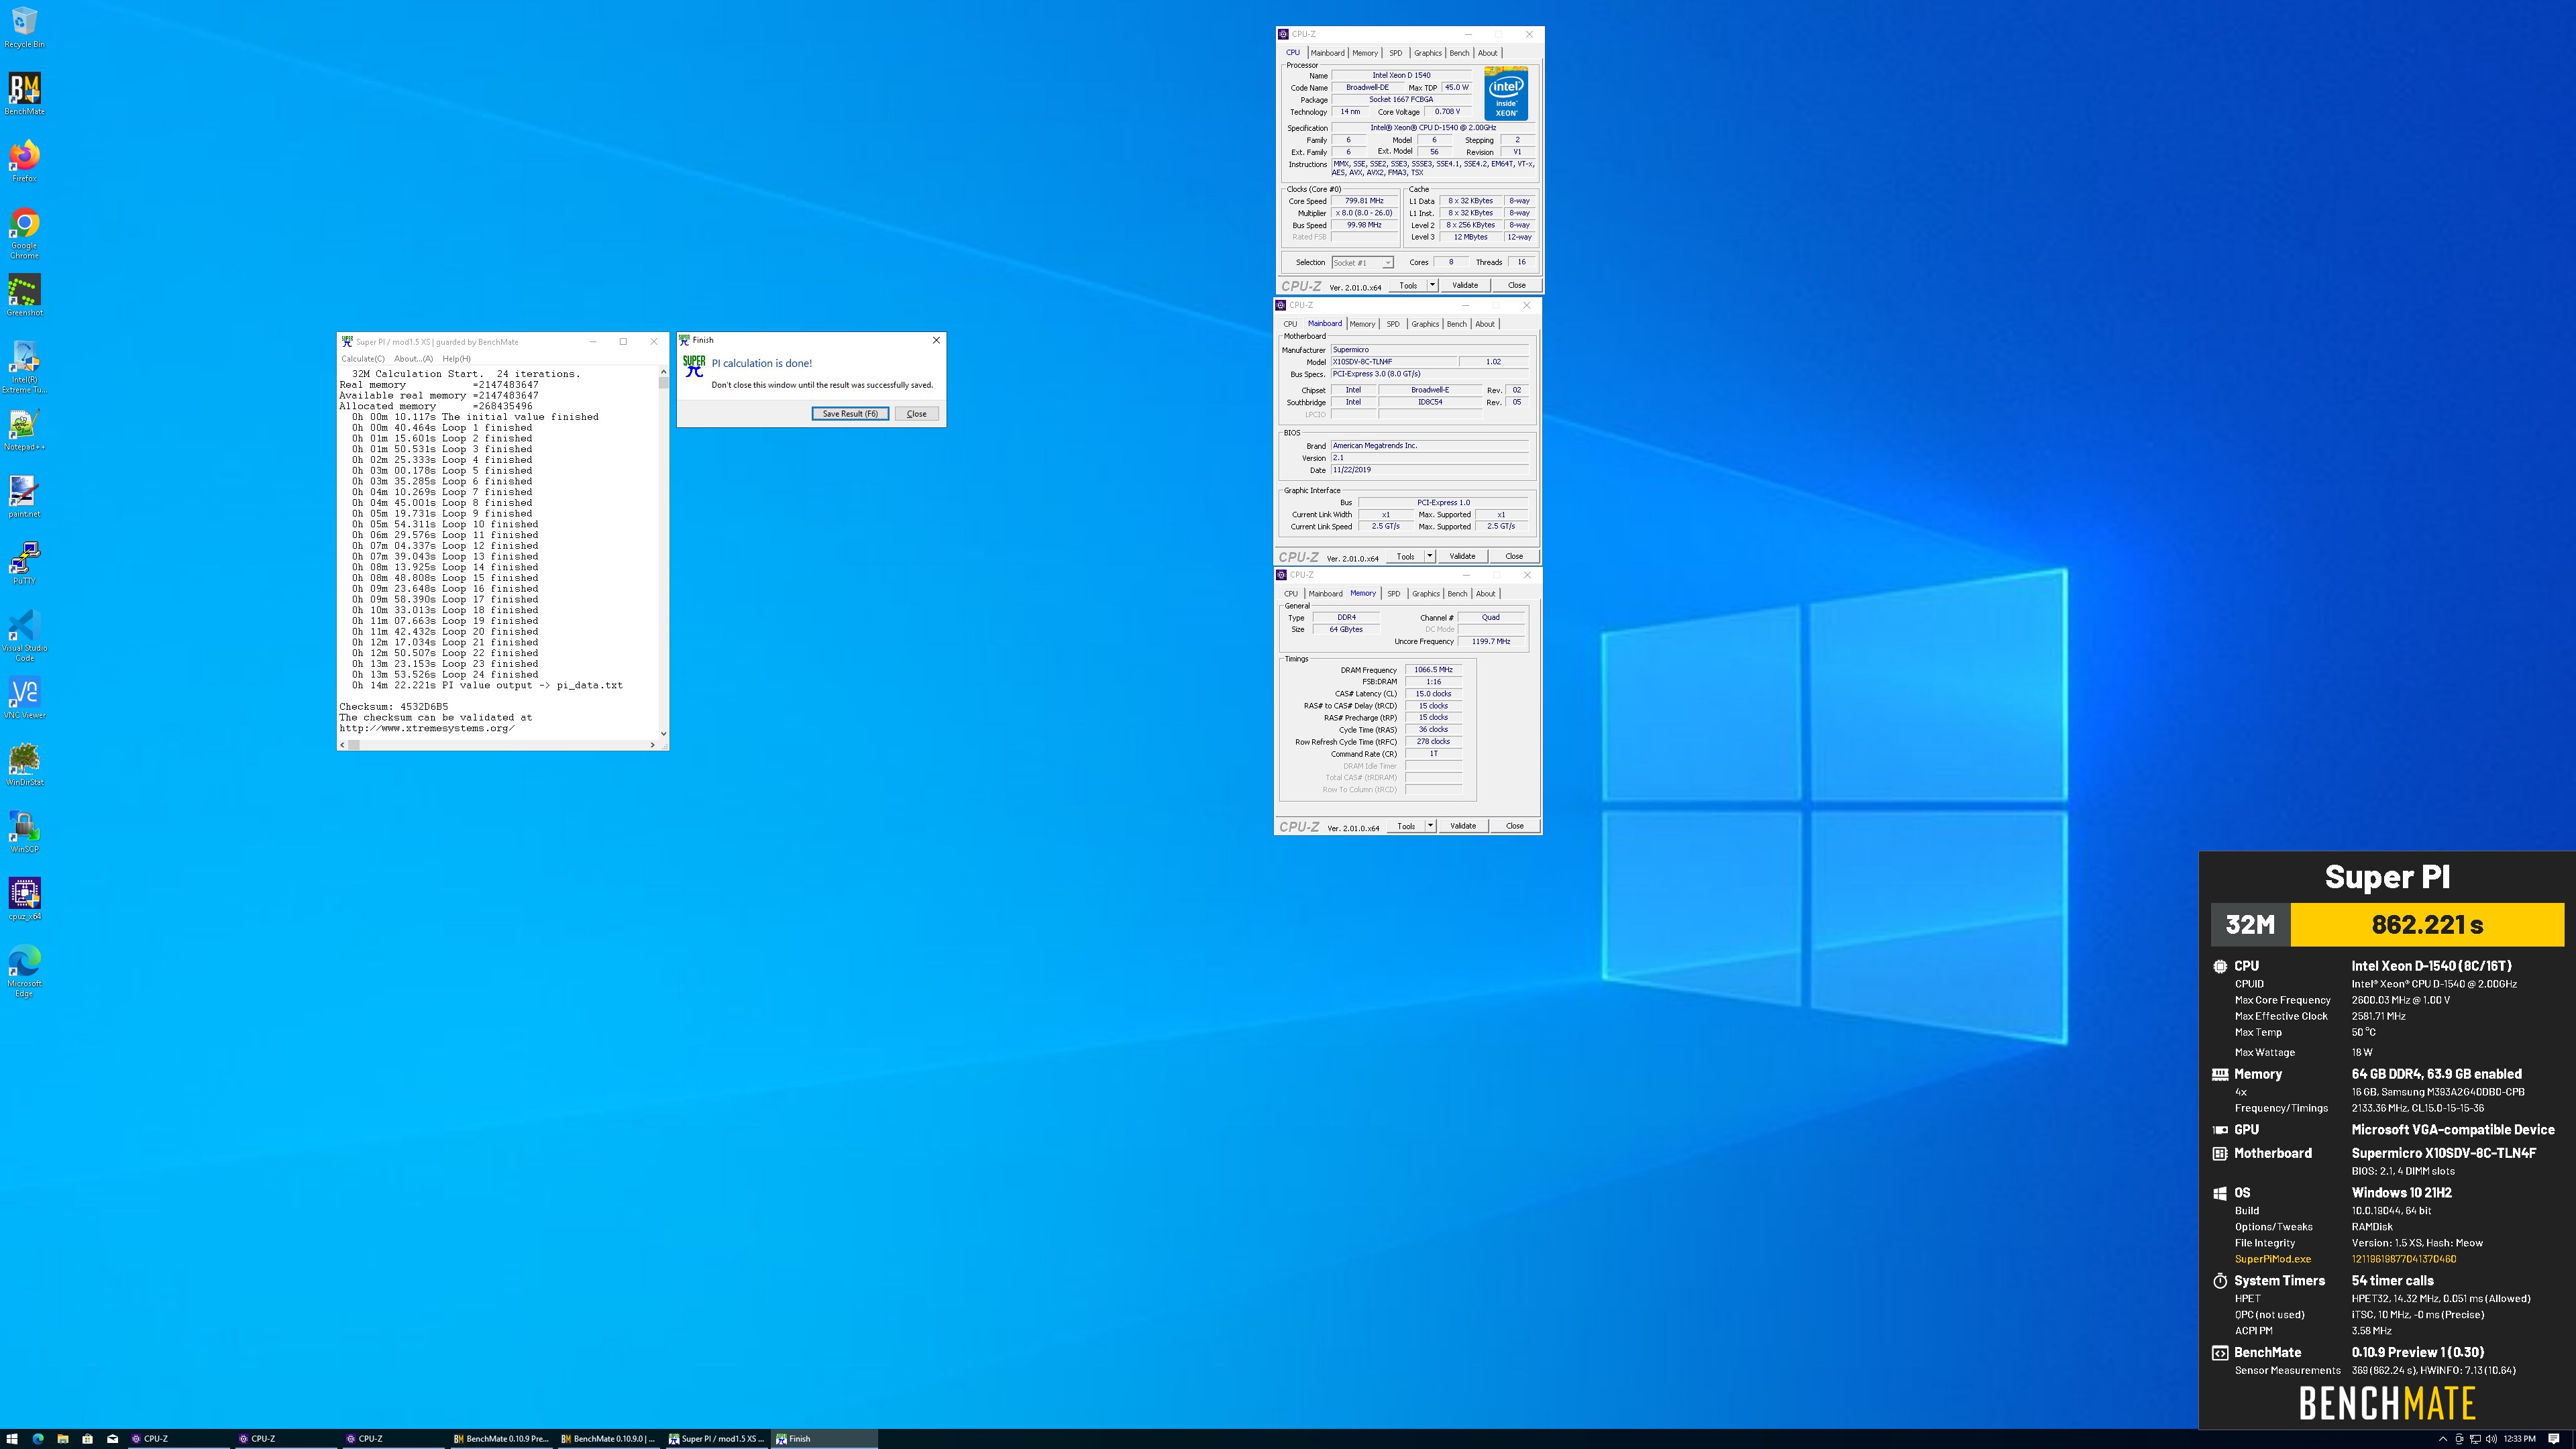Open the Calculate(C) menu in Super PI
The height and width of the screenshot is (1449, 2576).
363,358
